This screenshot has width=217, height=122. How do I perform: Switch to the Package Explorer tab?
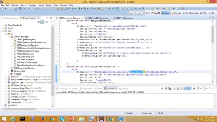coord(10,18)
